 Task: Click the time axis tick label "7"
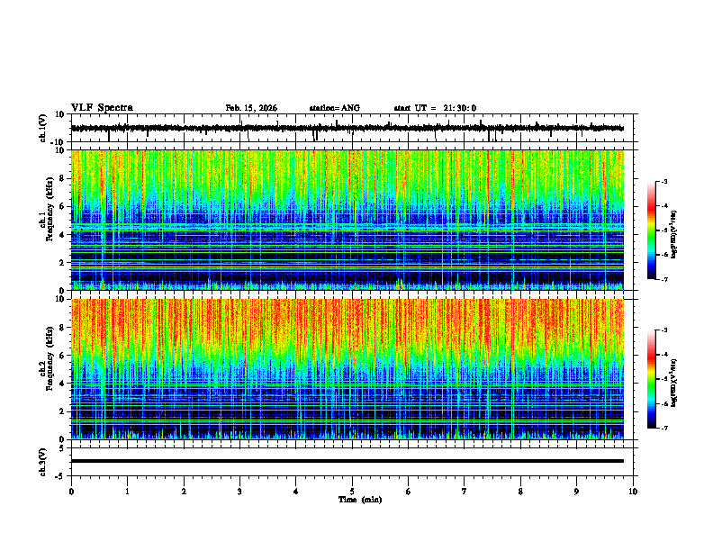click(x=465, y=492)
